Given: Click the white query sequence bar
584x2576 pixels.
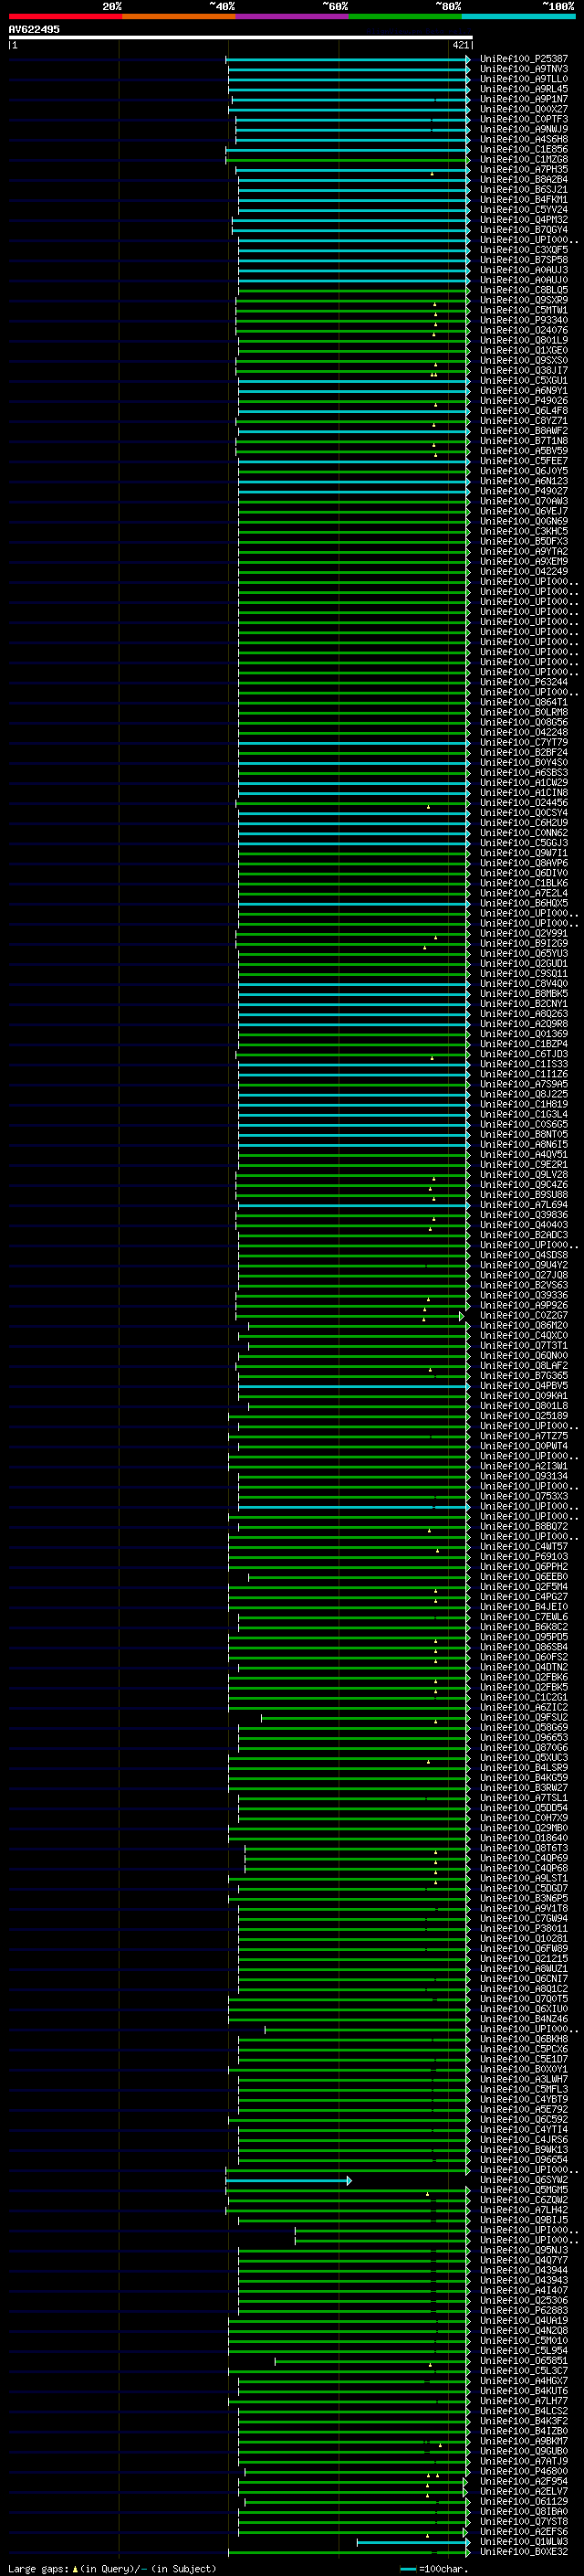Looking at the screenshot, I should [241, 37].
